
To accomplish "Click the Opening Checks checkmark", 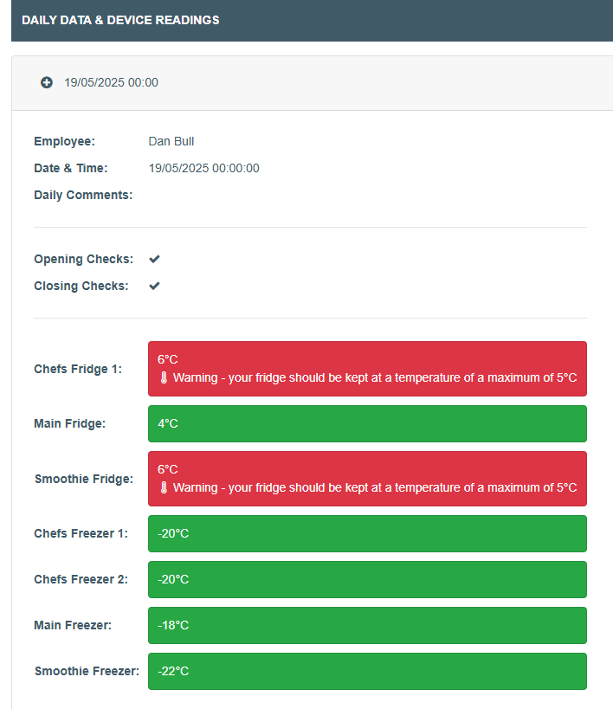I will click(x=154, y=259).
